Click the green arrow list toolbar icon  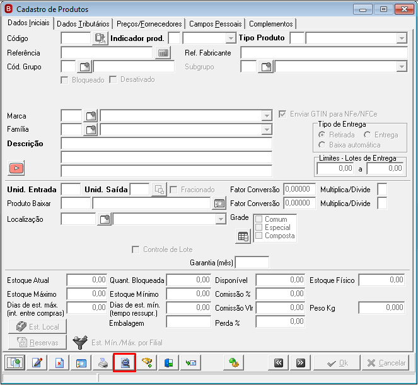[x=190, y=362]
